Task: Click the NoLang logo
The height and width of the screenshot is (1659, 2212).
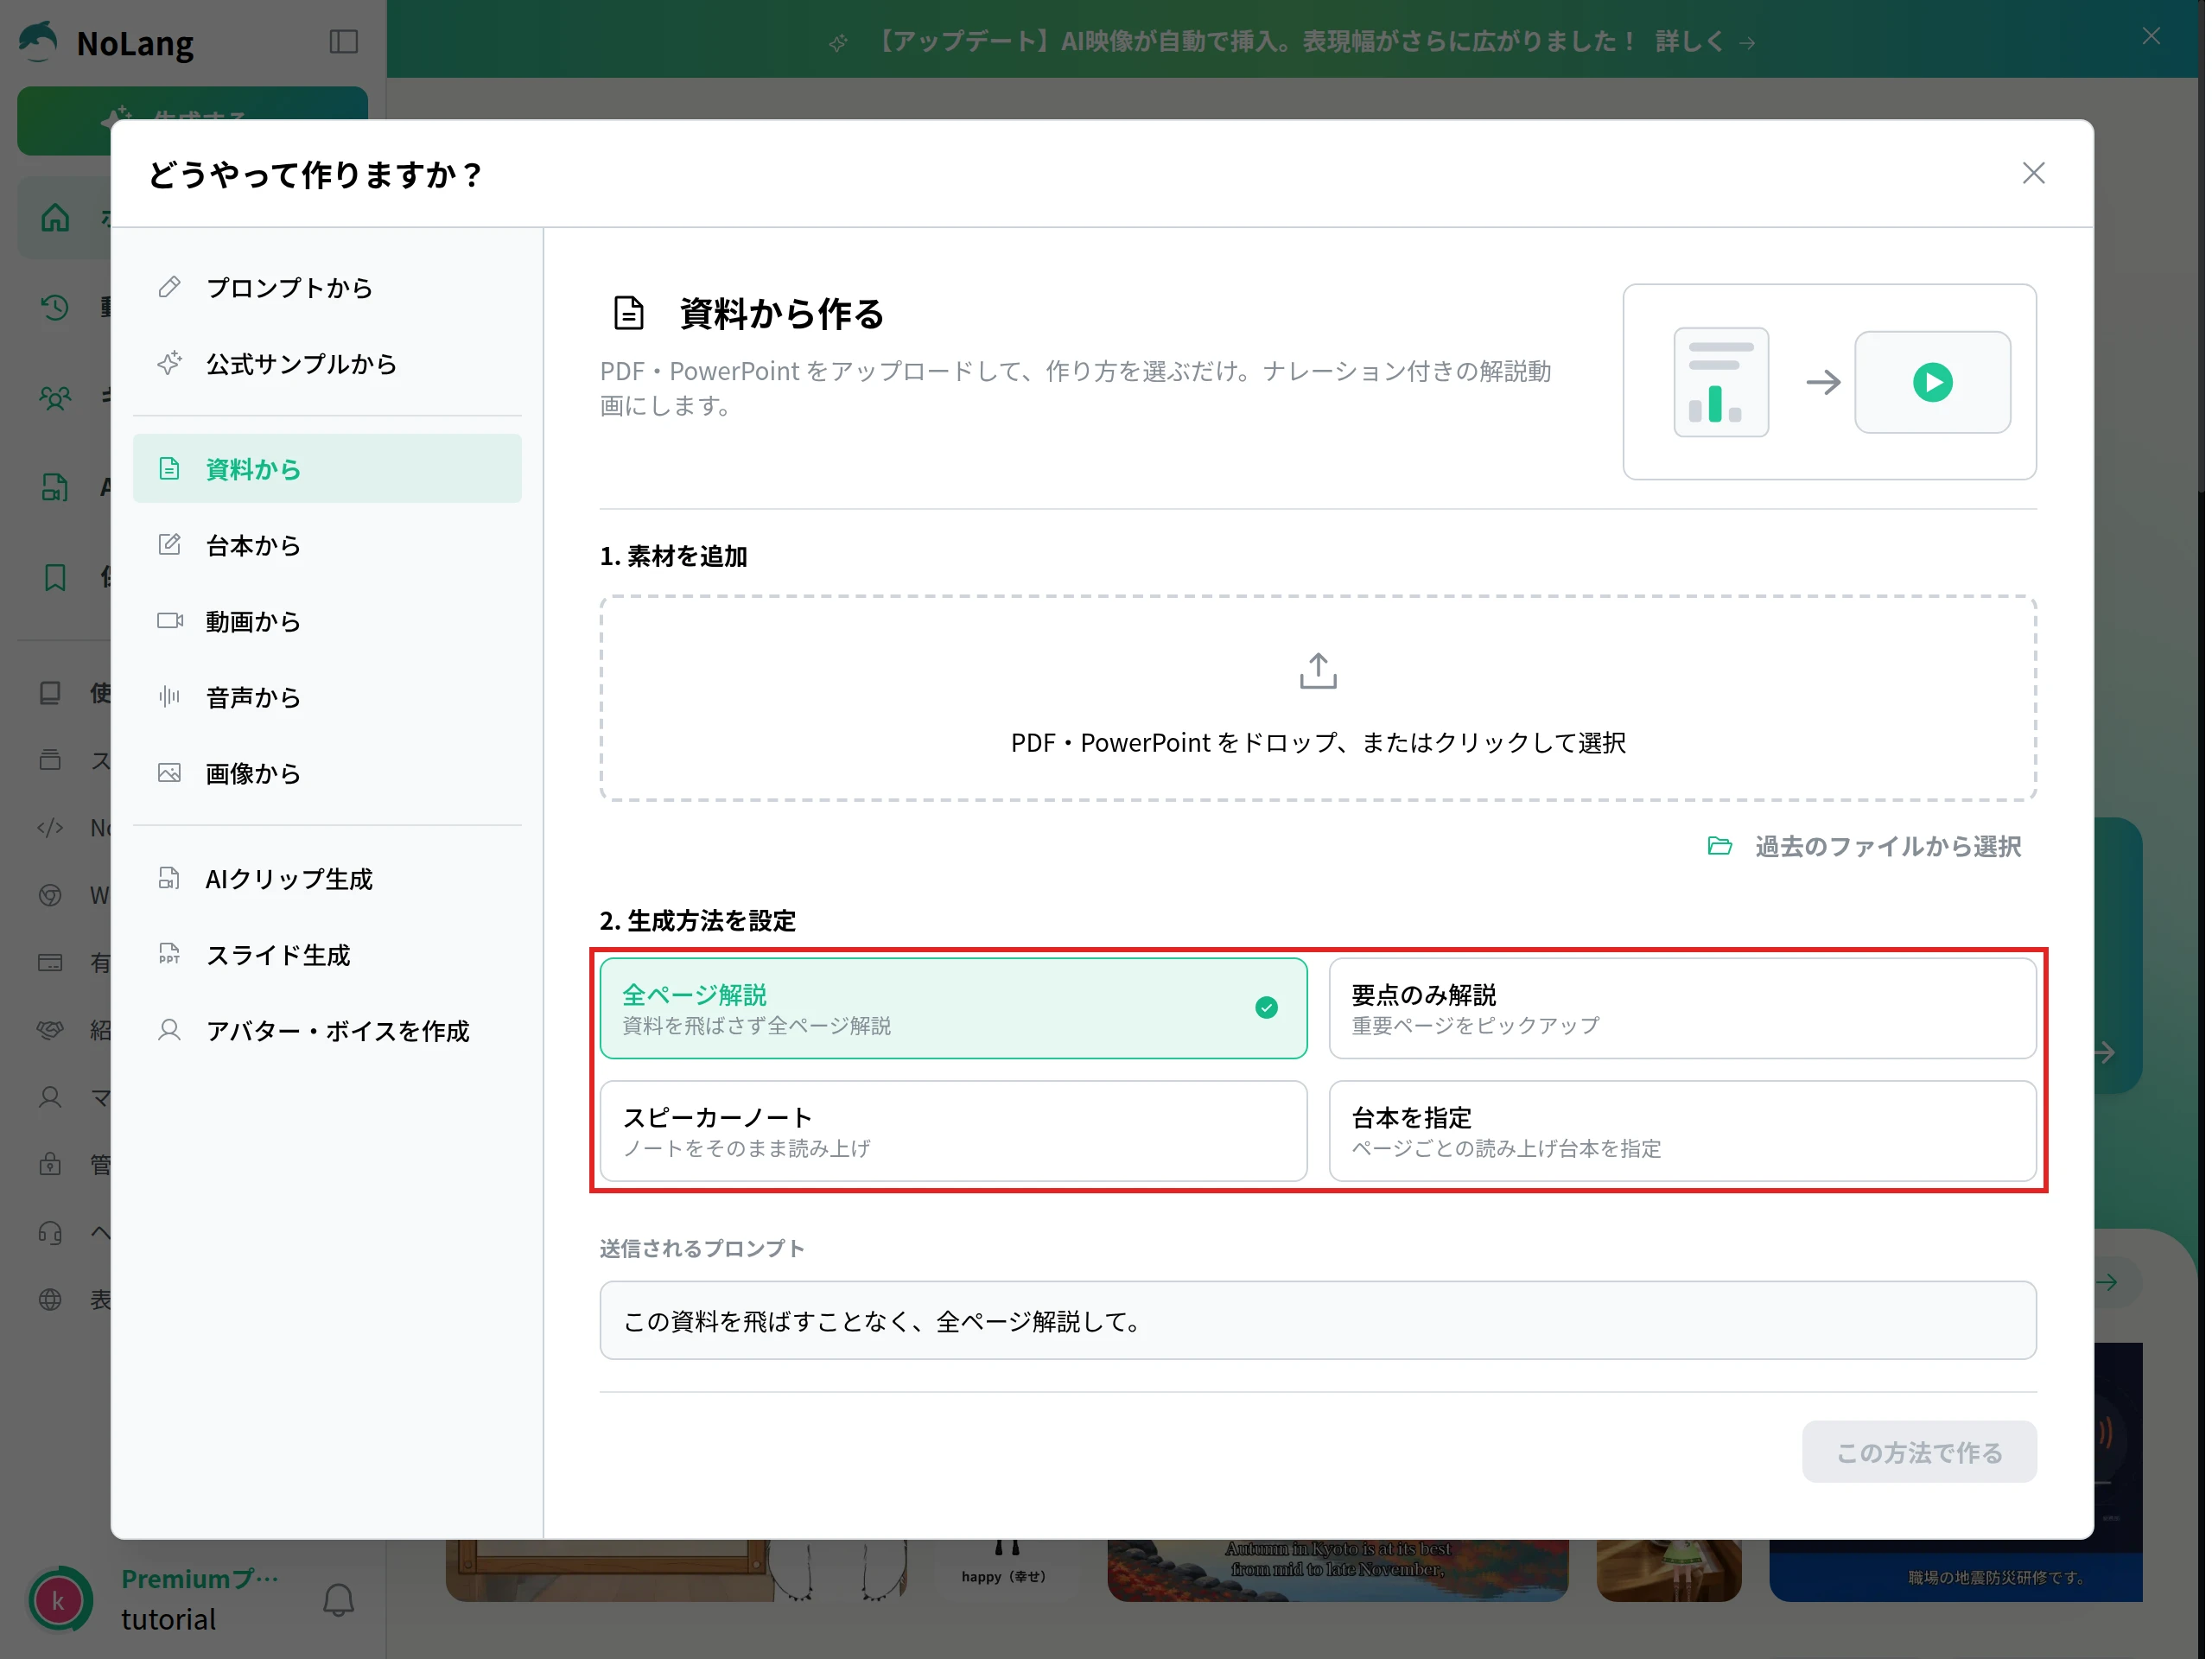Action: click(107, 43)
